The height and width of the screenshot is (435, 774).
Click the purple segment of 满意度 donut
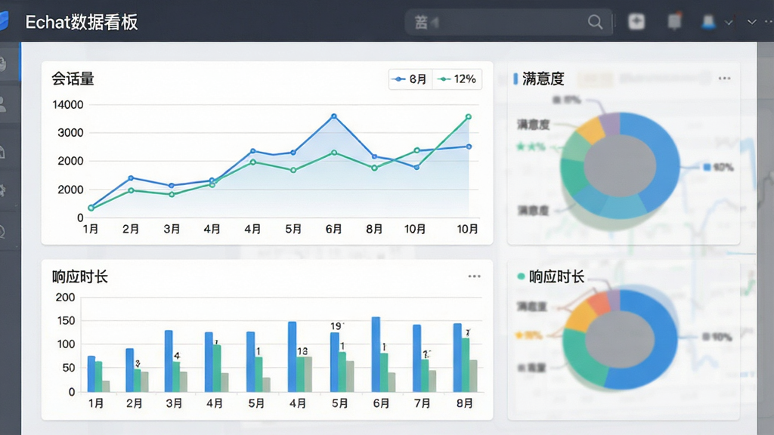[x=611, y=123]
